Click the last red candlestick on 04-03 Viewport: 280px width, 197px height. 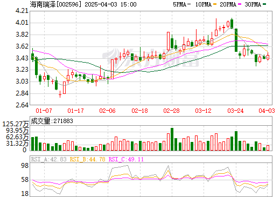click(x=268, y=57)
